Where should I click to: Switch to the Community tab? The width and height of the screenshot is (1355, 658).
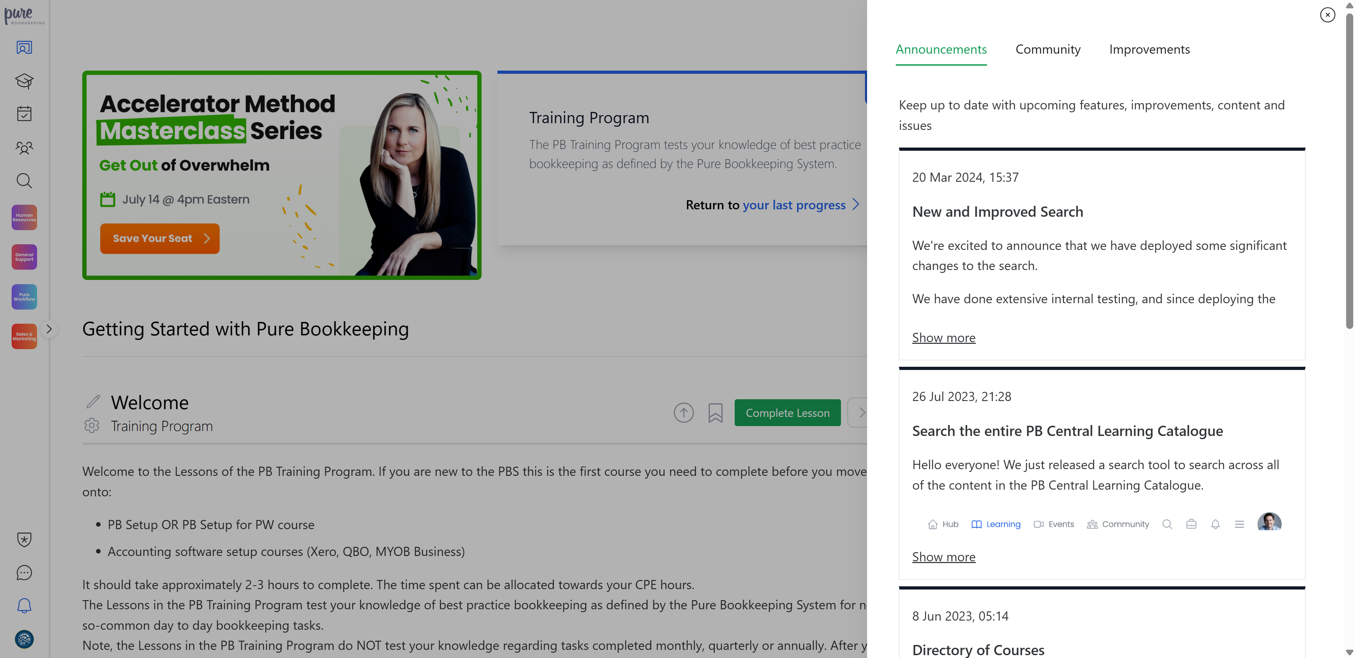coord(1047,49)
